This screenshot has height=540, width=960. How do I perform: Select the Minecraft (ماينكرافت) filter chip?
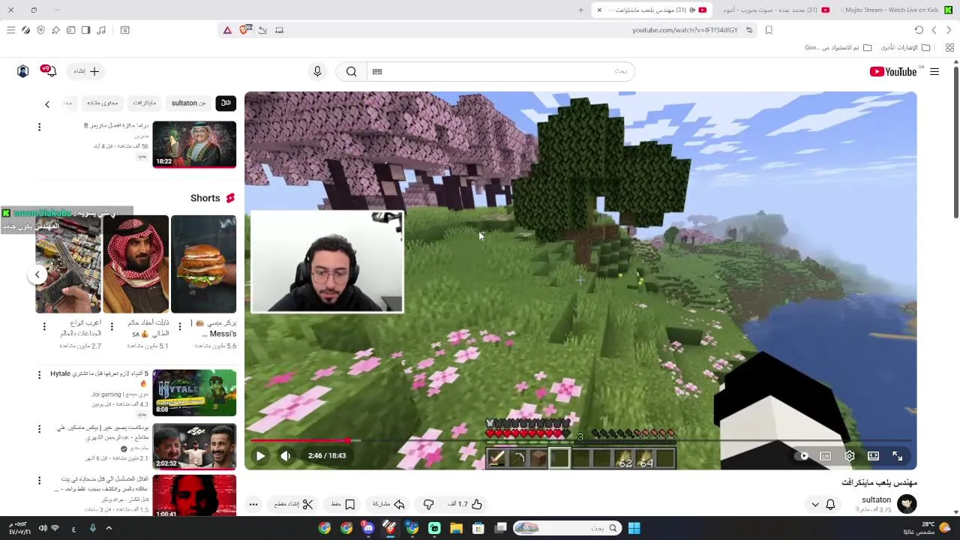[144, 103]
